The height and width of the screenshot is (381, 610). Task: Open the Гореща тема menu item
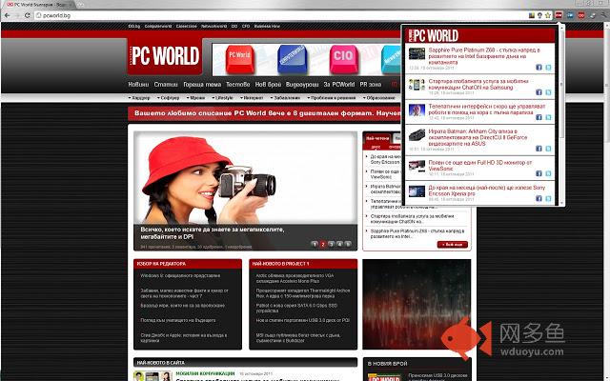tap(202, 85)
